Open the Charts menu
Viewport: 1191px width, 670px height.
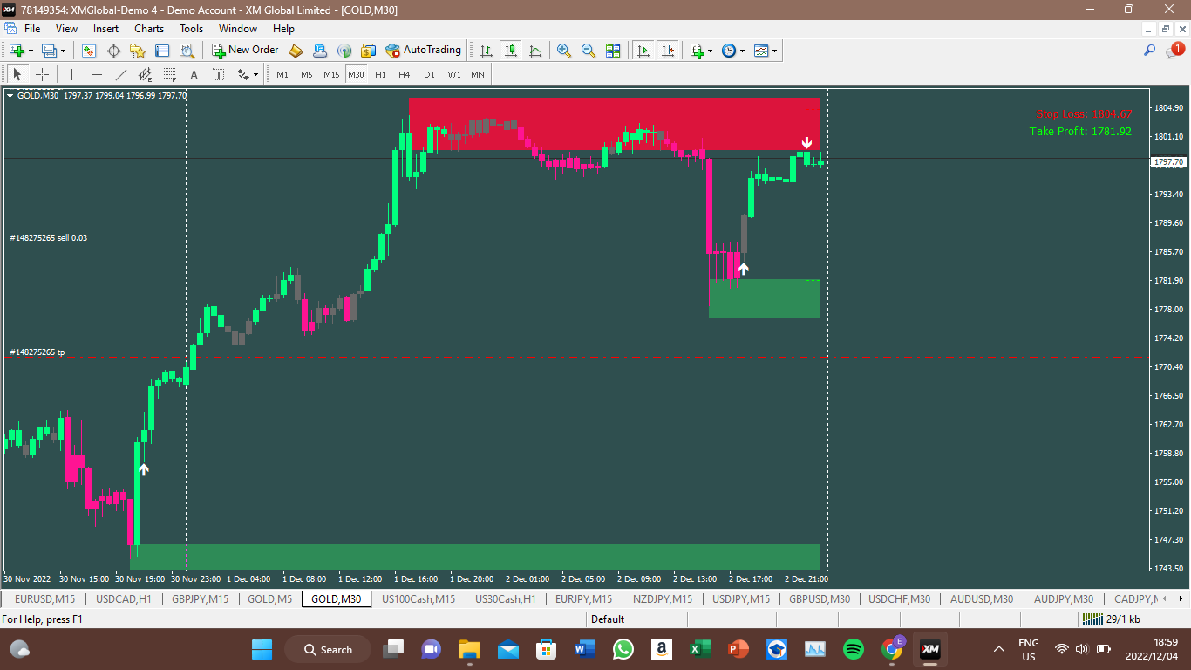point(149,28)
